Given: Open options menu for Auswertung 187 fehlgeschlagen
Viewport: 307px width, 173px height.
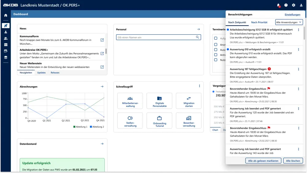Looking at the screenshot, I should pyautogui.click(x=298, y=69).
